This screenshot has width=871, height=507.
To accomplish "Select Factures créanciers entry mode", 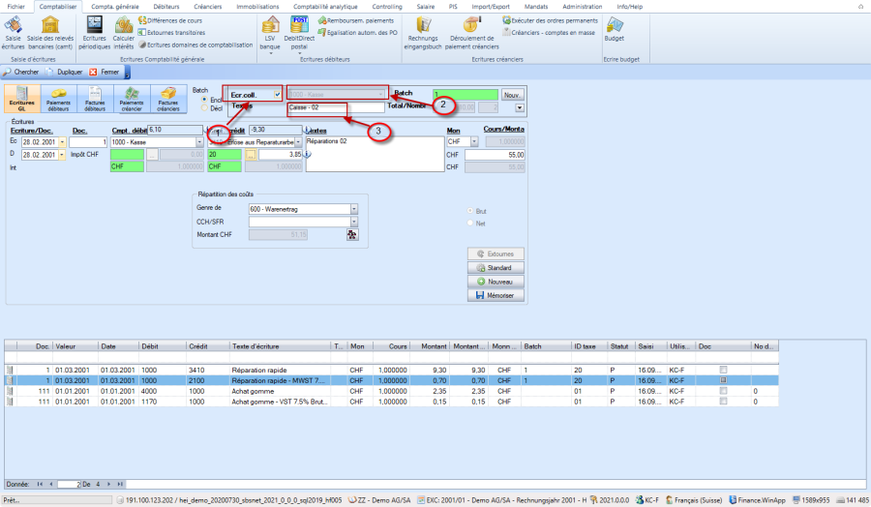I will (167, 99).
